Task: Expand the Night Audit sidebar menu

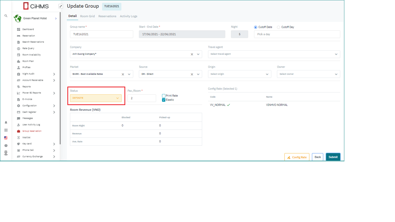Action: (54, 74)
